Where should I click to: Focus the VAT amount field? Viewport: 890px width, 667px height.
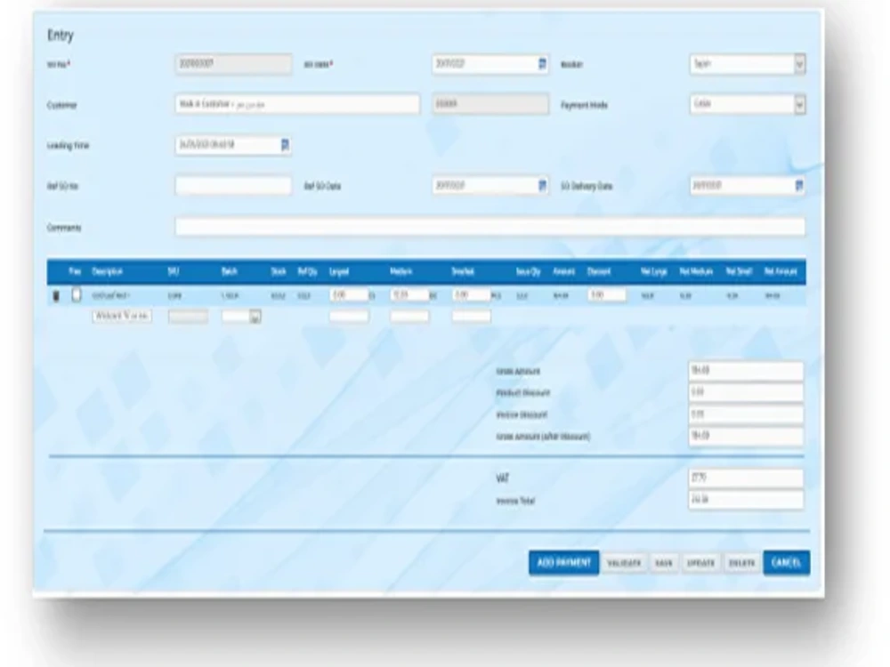746,478
